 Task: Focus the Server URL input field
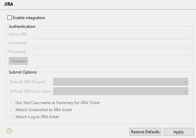[x=111, y=34]
